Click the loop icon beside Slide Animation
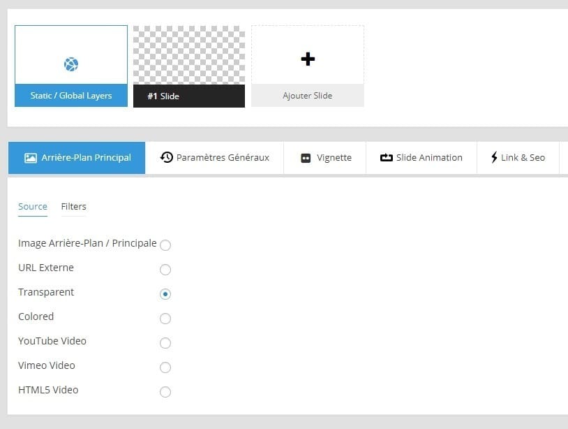Screen dimensions: 568x429 (387, 158)
